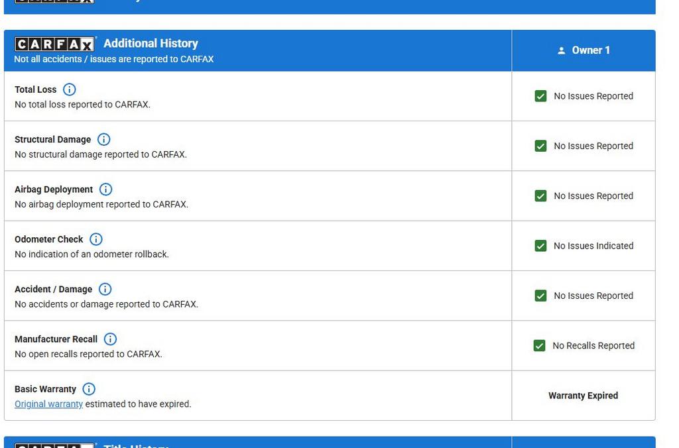Click the Odometer Check label

(x=49, y=239)
